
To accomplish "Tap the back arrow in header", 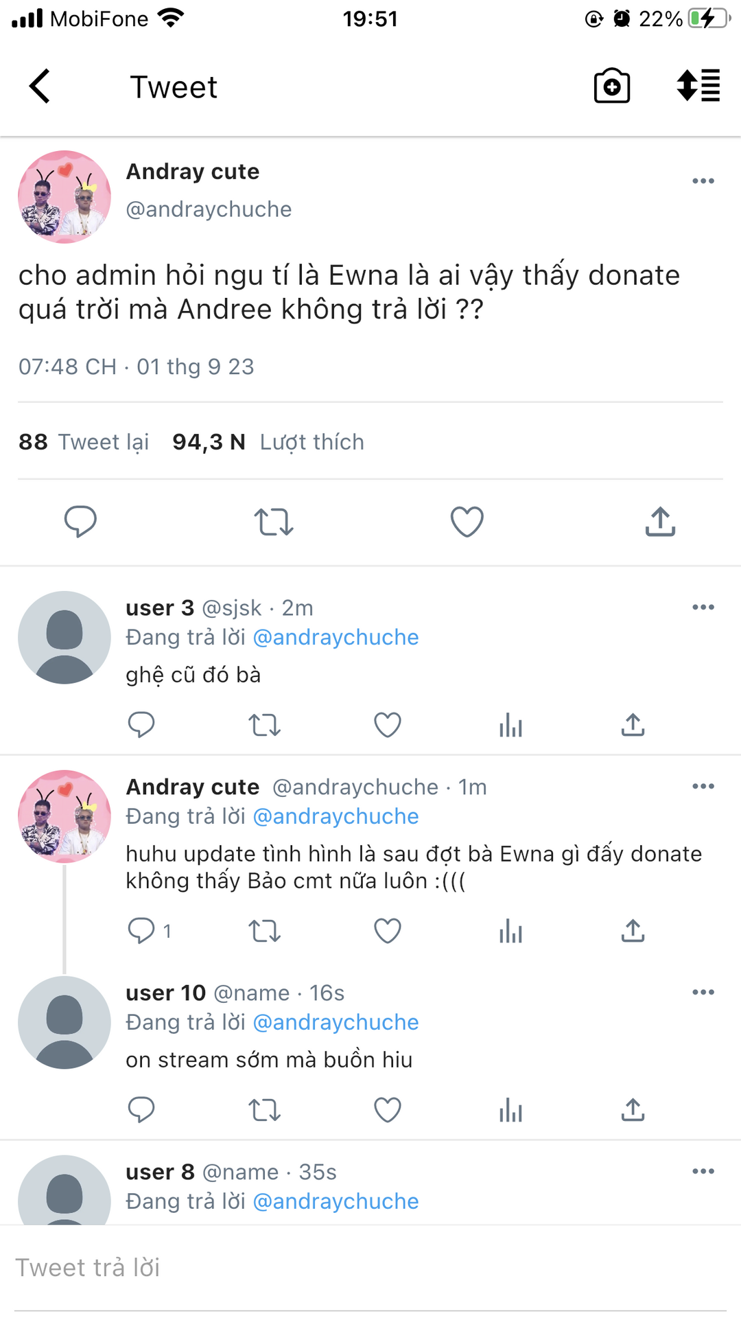I will [40, 86].
